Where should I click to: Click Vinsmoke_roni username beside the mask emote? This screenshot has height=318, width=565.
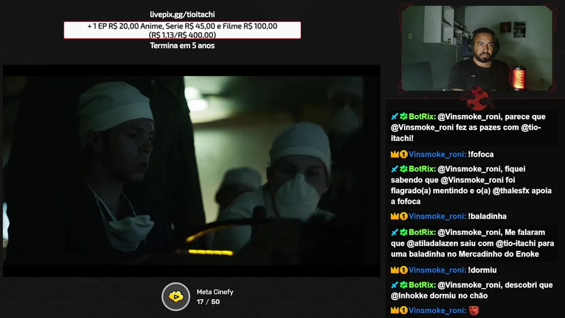(437, 311)
